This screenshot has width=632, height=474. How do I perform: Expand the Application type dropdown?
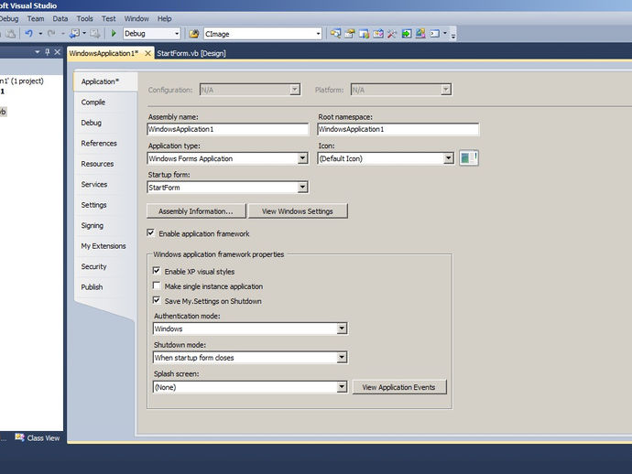(302, 158)
